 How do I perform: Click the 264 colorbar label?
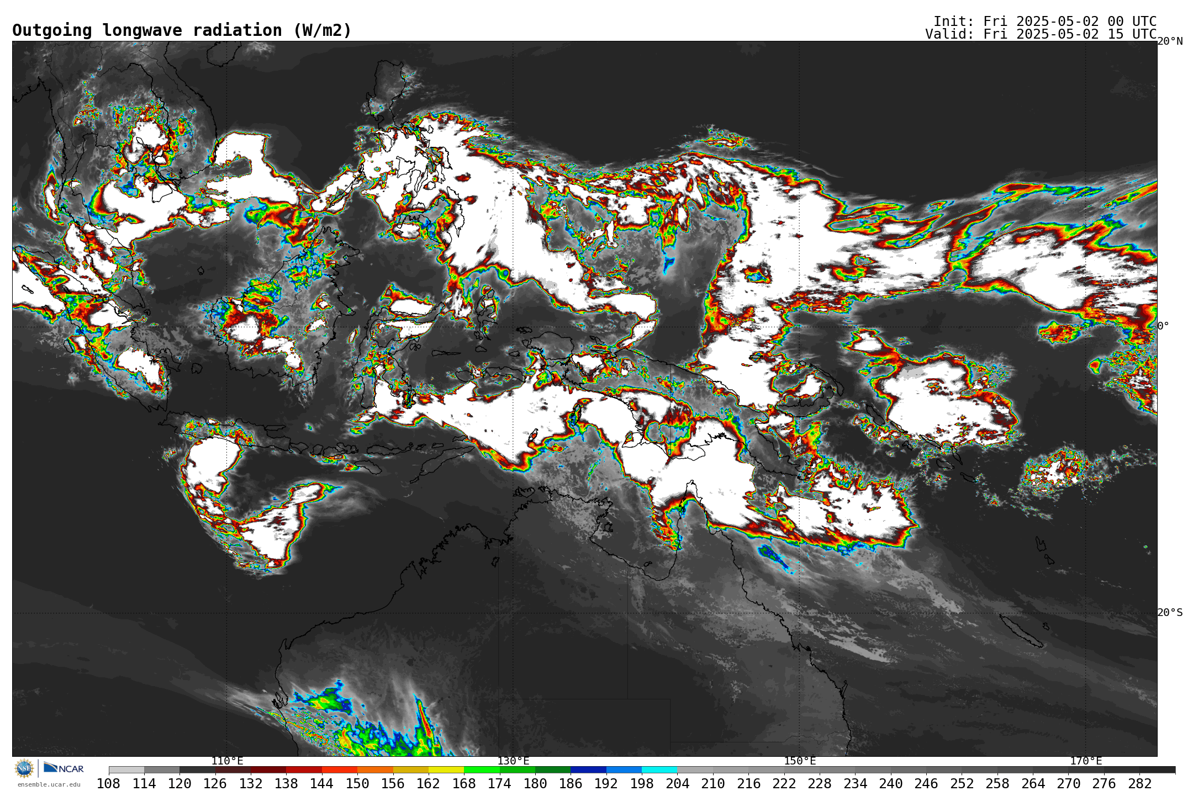(x=1033, y=784)
